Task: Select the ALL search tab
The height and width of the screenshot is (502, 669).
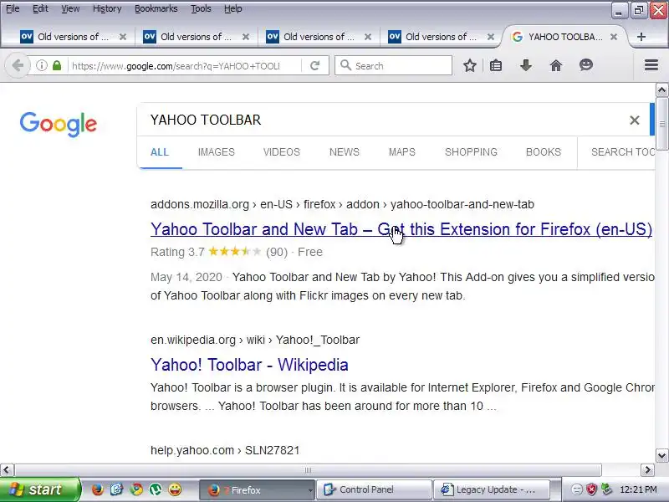Action: click(x=160, y=152)
